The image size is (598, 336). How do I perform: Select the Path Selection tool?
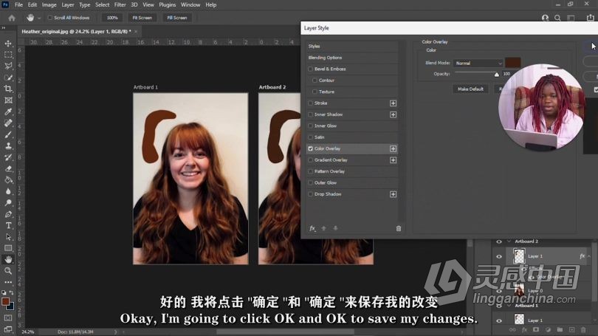click(x=8, y=237)
